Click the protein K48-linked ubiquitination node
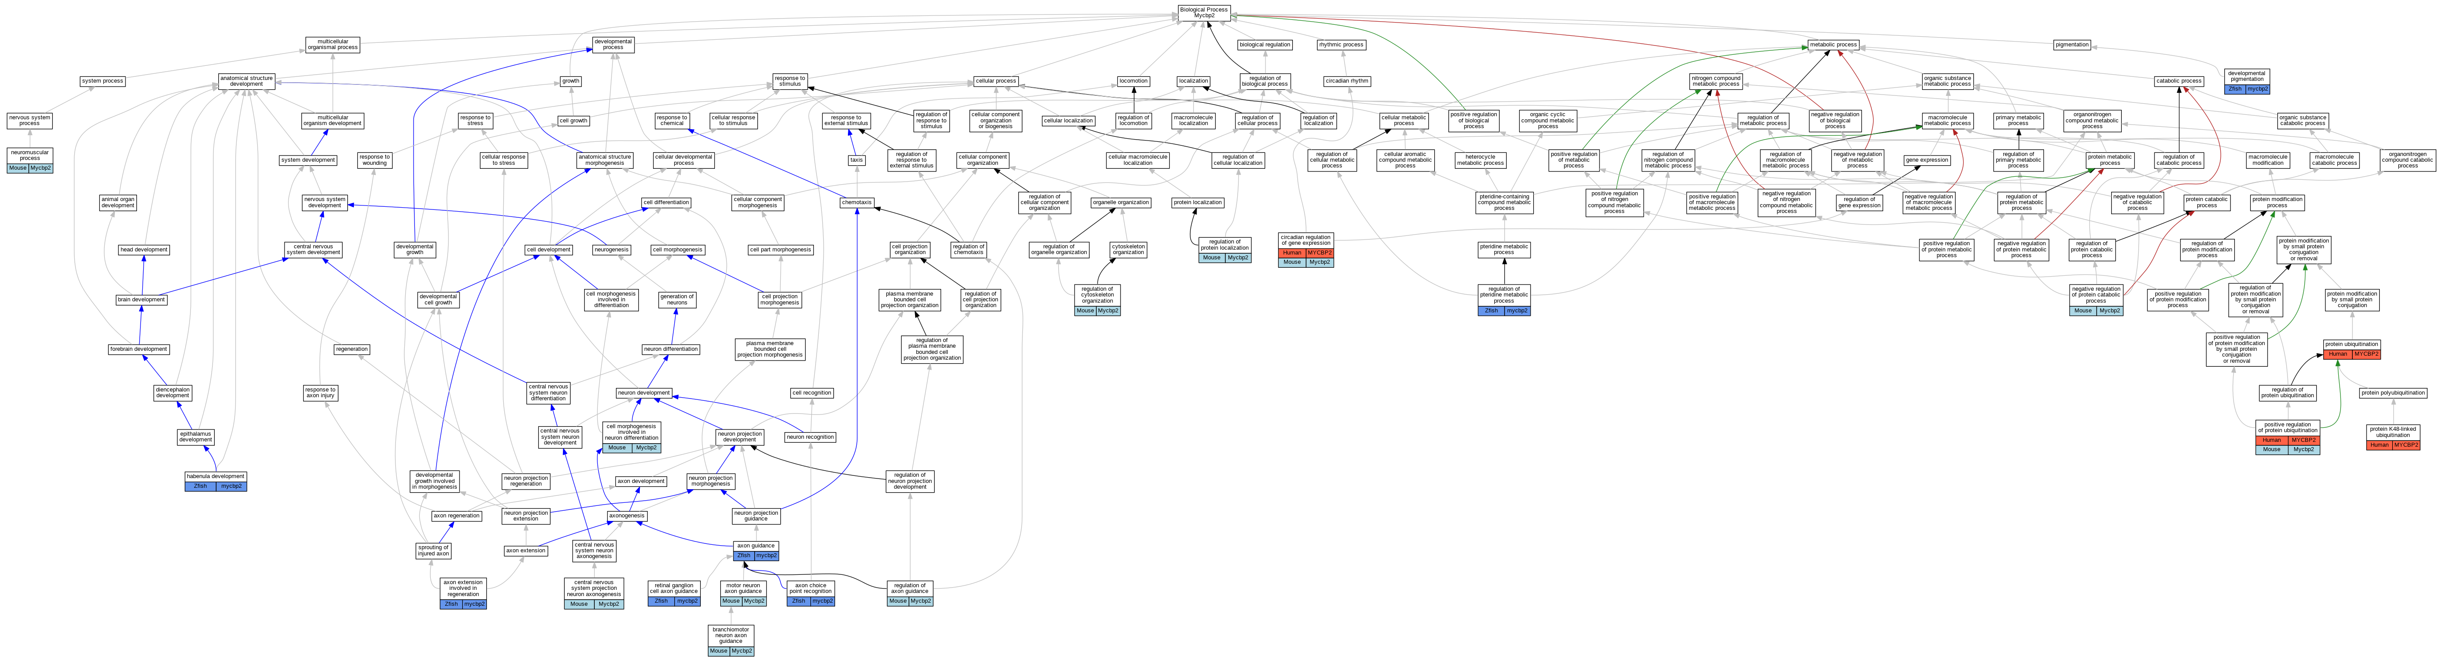 [2393, 433]
